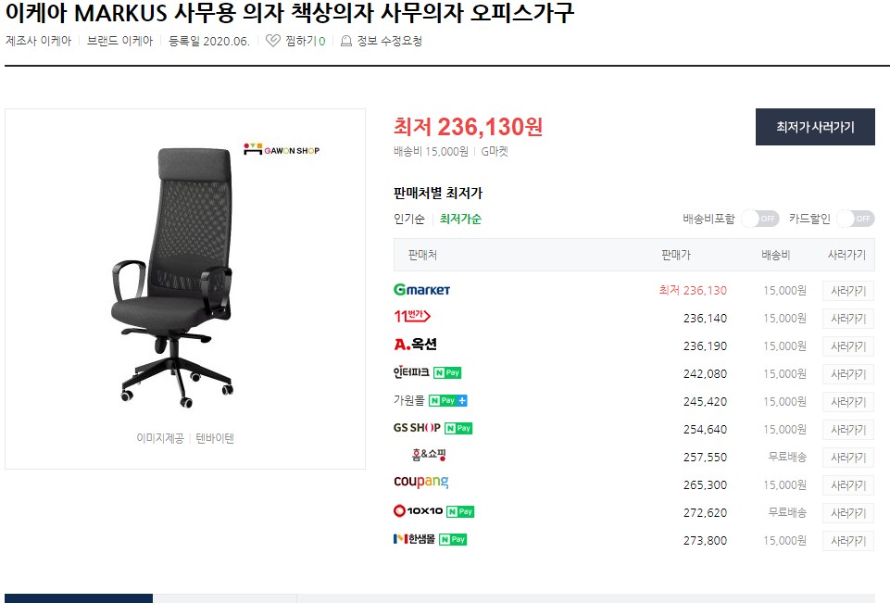This screenshot has width=890, height=603.
Task: Click the 최저가 사러가기 button
Action: (815, 127)
